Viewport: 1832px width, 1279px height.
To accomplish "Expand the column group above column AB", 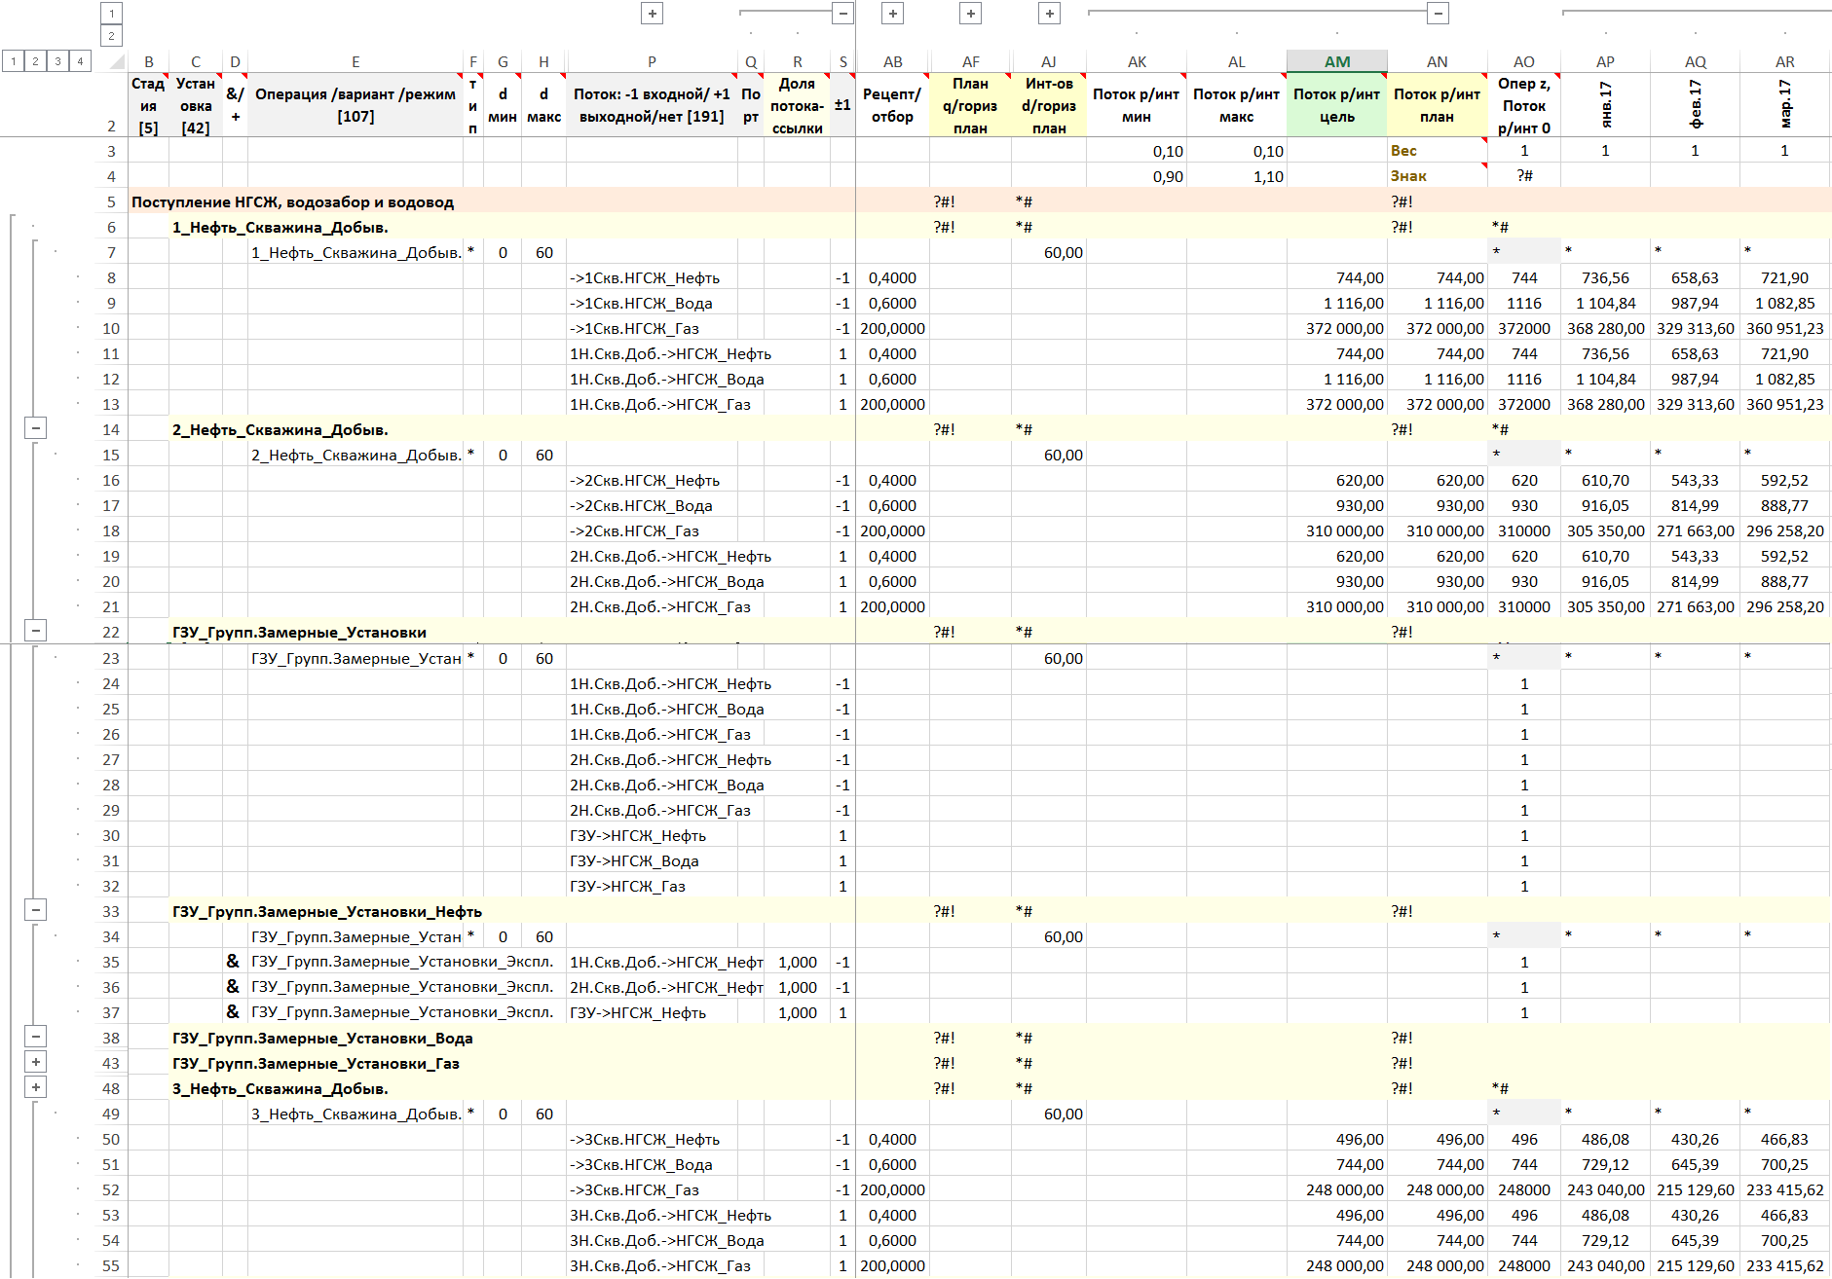I will (x=892, y=14).
